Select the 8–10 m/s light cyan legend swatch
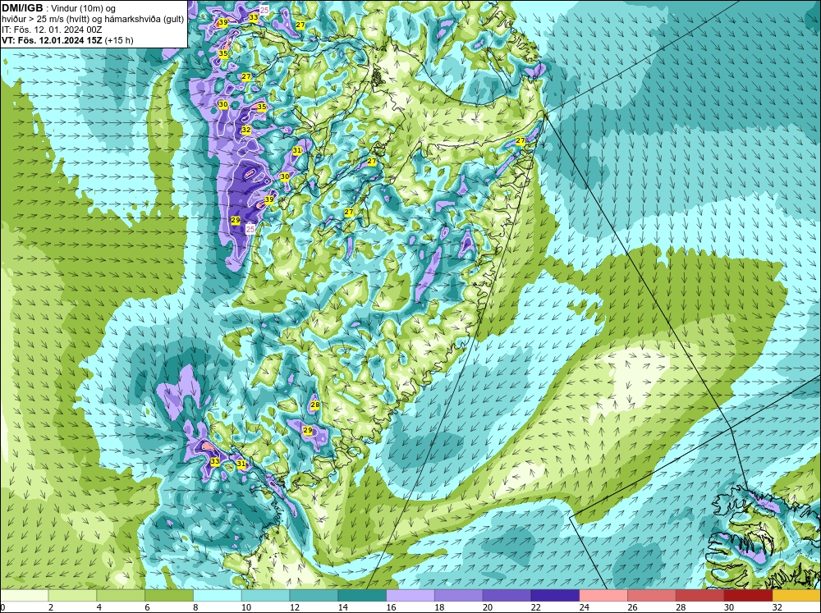The width and height of the screenshot is (821, 613). 218,596
